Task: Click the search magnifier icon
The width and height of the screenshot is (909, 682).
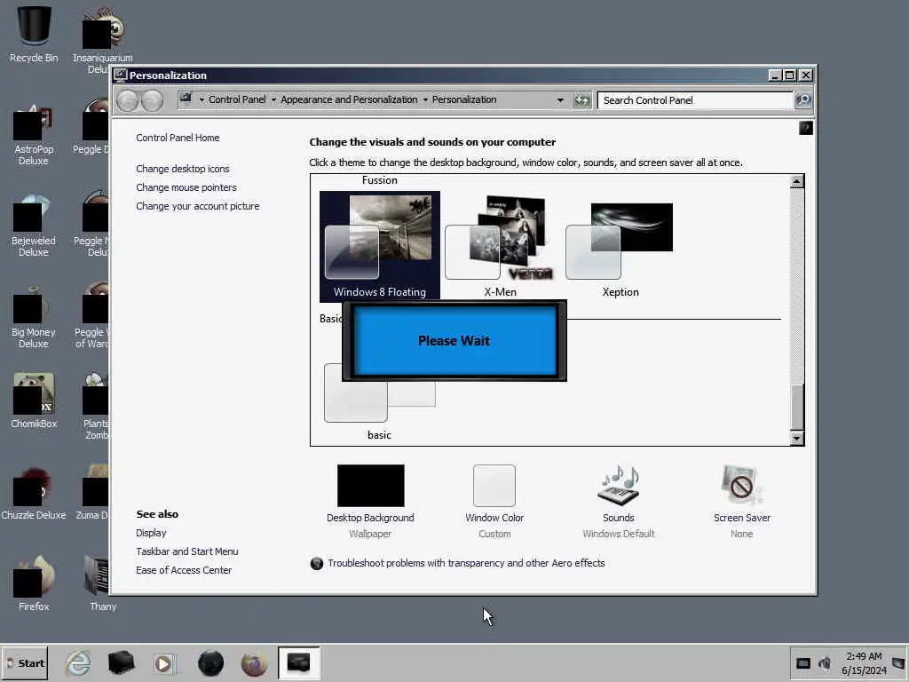Action: coord(802,100)
